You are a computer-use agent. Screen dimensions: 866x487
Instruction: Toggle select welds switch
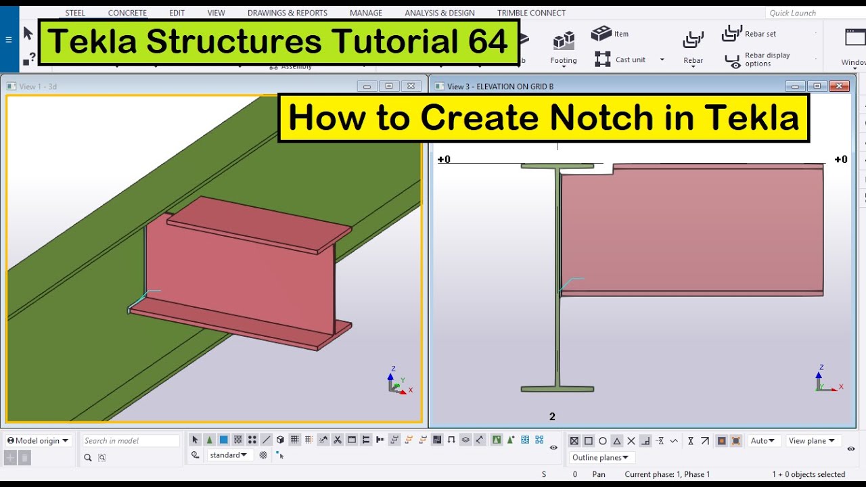(x=323, y=440)
